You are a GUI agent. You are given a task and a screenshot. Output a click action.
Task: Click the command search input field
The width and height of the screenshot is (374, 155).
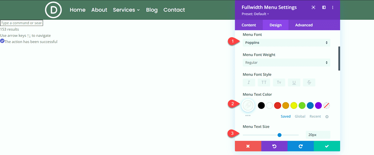coord(21,23)
